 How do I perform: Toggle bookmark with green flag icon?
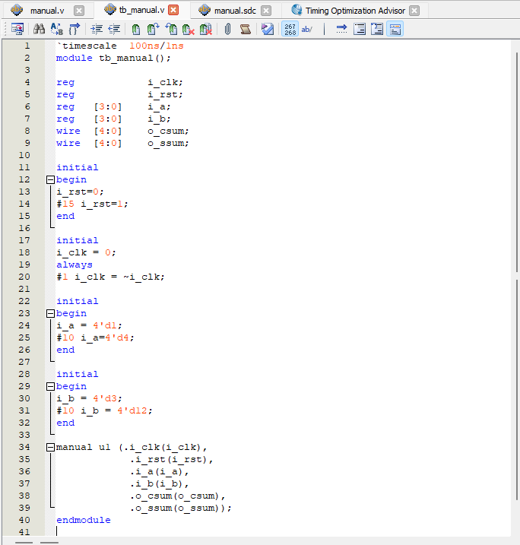pos(135,30)
